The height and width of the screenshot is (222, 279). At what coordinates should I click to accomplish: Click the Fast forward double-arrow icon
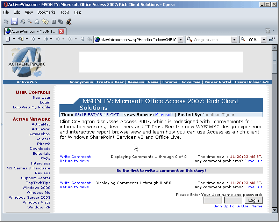click(70, 39)
